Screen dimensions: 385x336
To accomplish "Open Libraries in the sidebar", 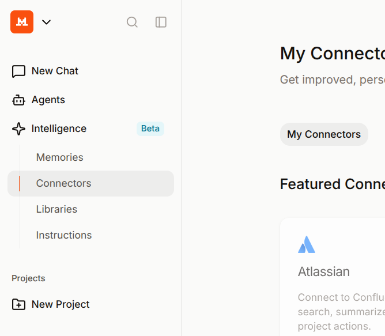I will tap(56, 209).
